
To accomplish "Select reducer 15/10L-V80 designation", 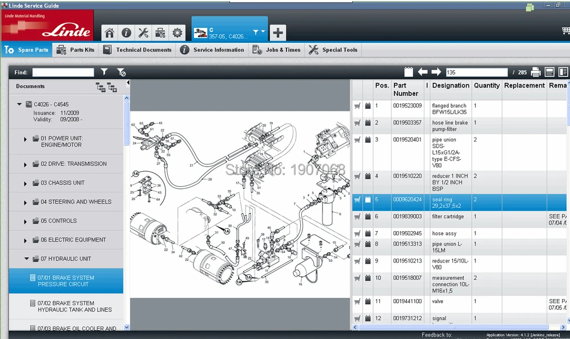I will pos(450,264).
